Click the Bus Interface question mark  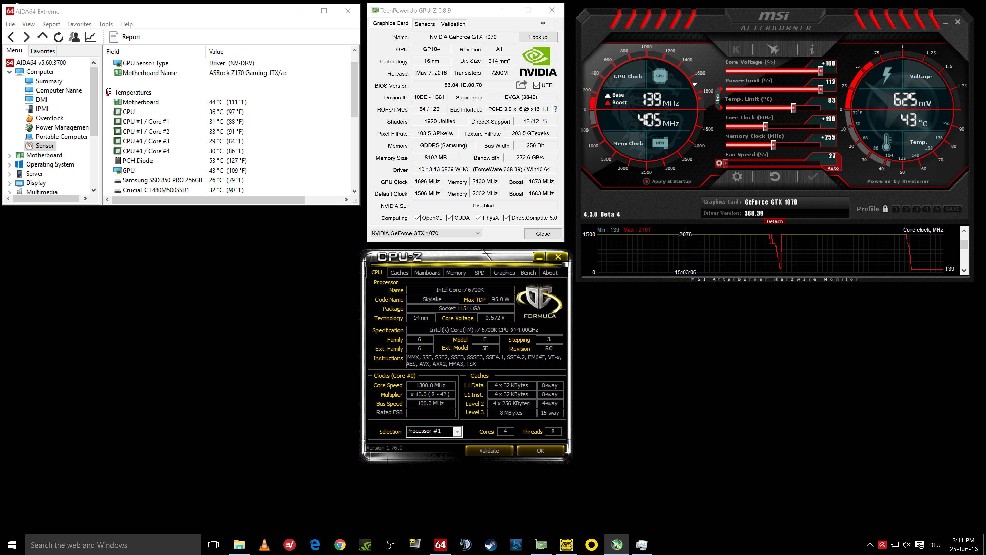tap(555, 109)
